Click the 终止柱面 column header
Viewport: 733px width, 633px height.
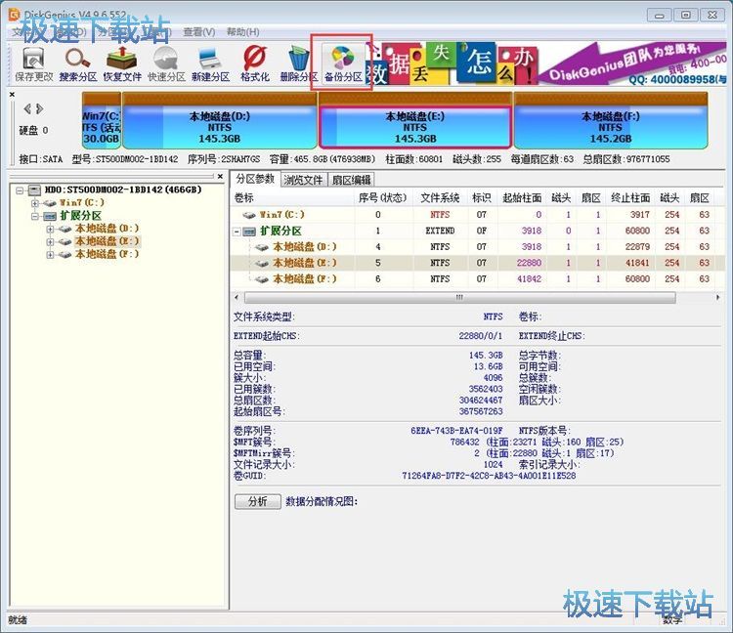coord(630,198)
